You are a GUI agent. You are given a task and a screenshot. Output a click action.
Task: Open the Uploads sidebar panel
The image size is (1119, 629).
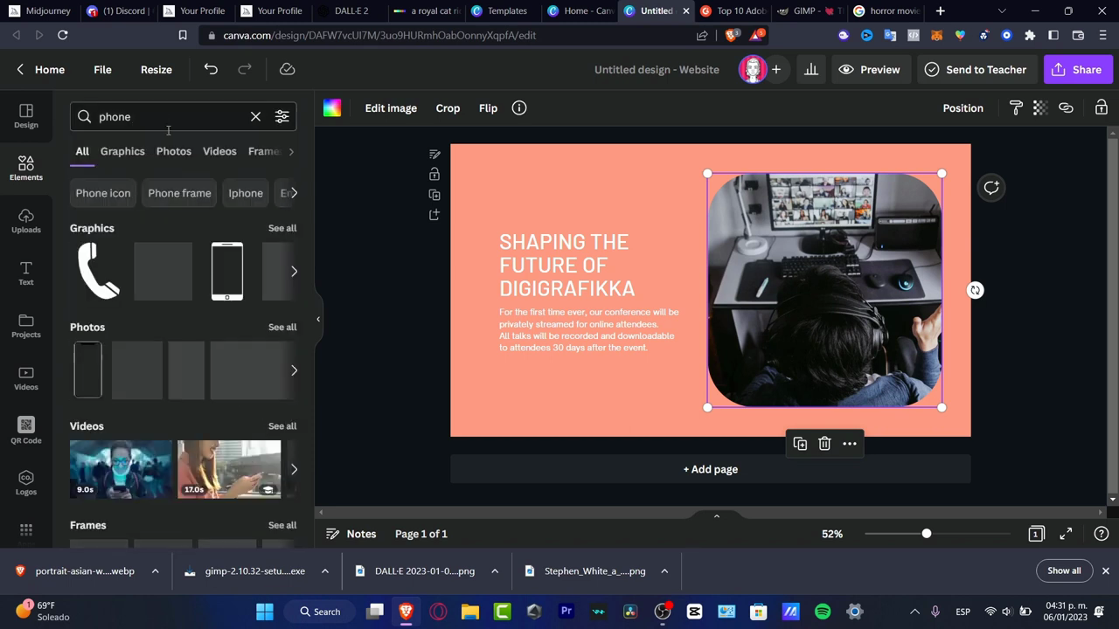[26, 221]
